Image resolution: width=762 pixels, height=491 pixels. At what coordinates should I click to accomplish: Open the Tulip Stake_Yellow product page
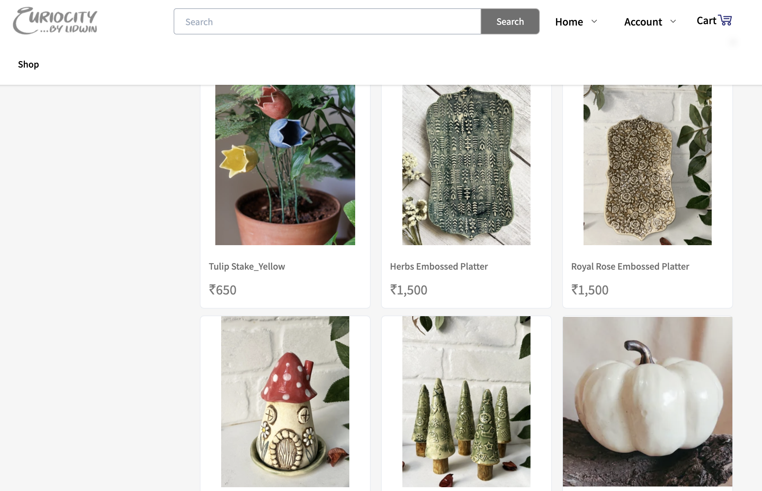[x=247, y=266]
